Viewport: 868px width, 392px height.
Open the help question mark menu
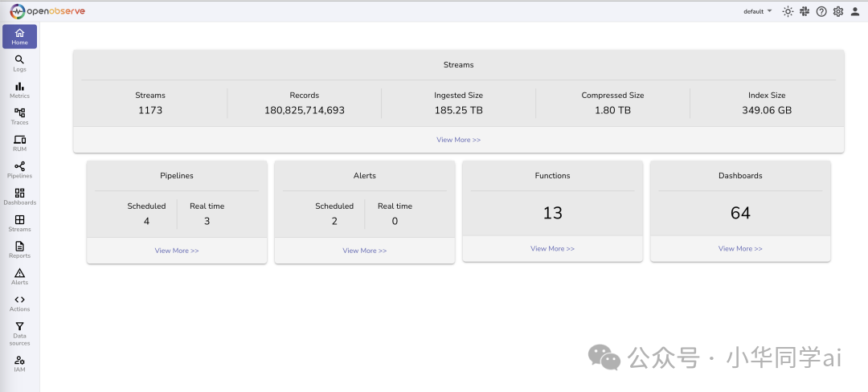[821, 11]
